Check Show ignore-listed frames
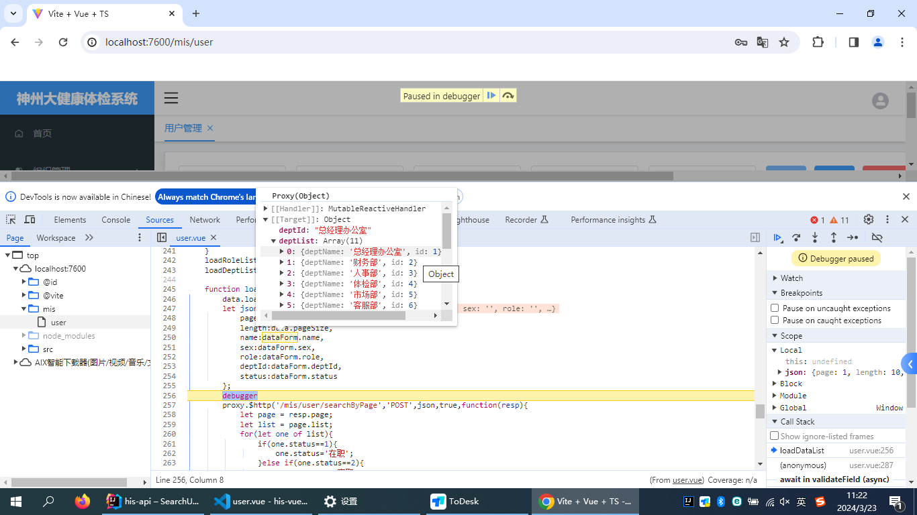This screenshot has height=515, width=917. [775, 436]
